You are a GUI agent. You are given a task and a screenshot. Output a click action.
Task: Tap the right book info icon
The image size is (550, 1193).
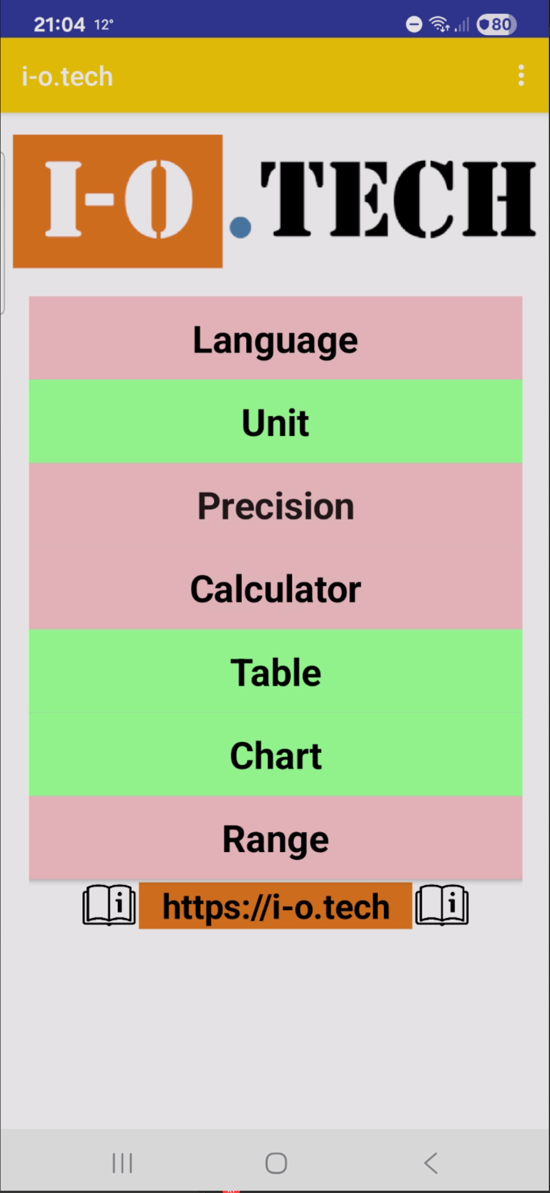click(442, 905)
